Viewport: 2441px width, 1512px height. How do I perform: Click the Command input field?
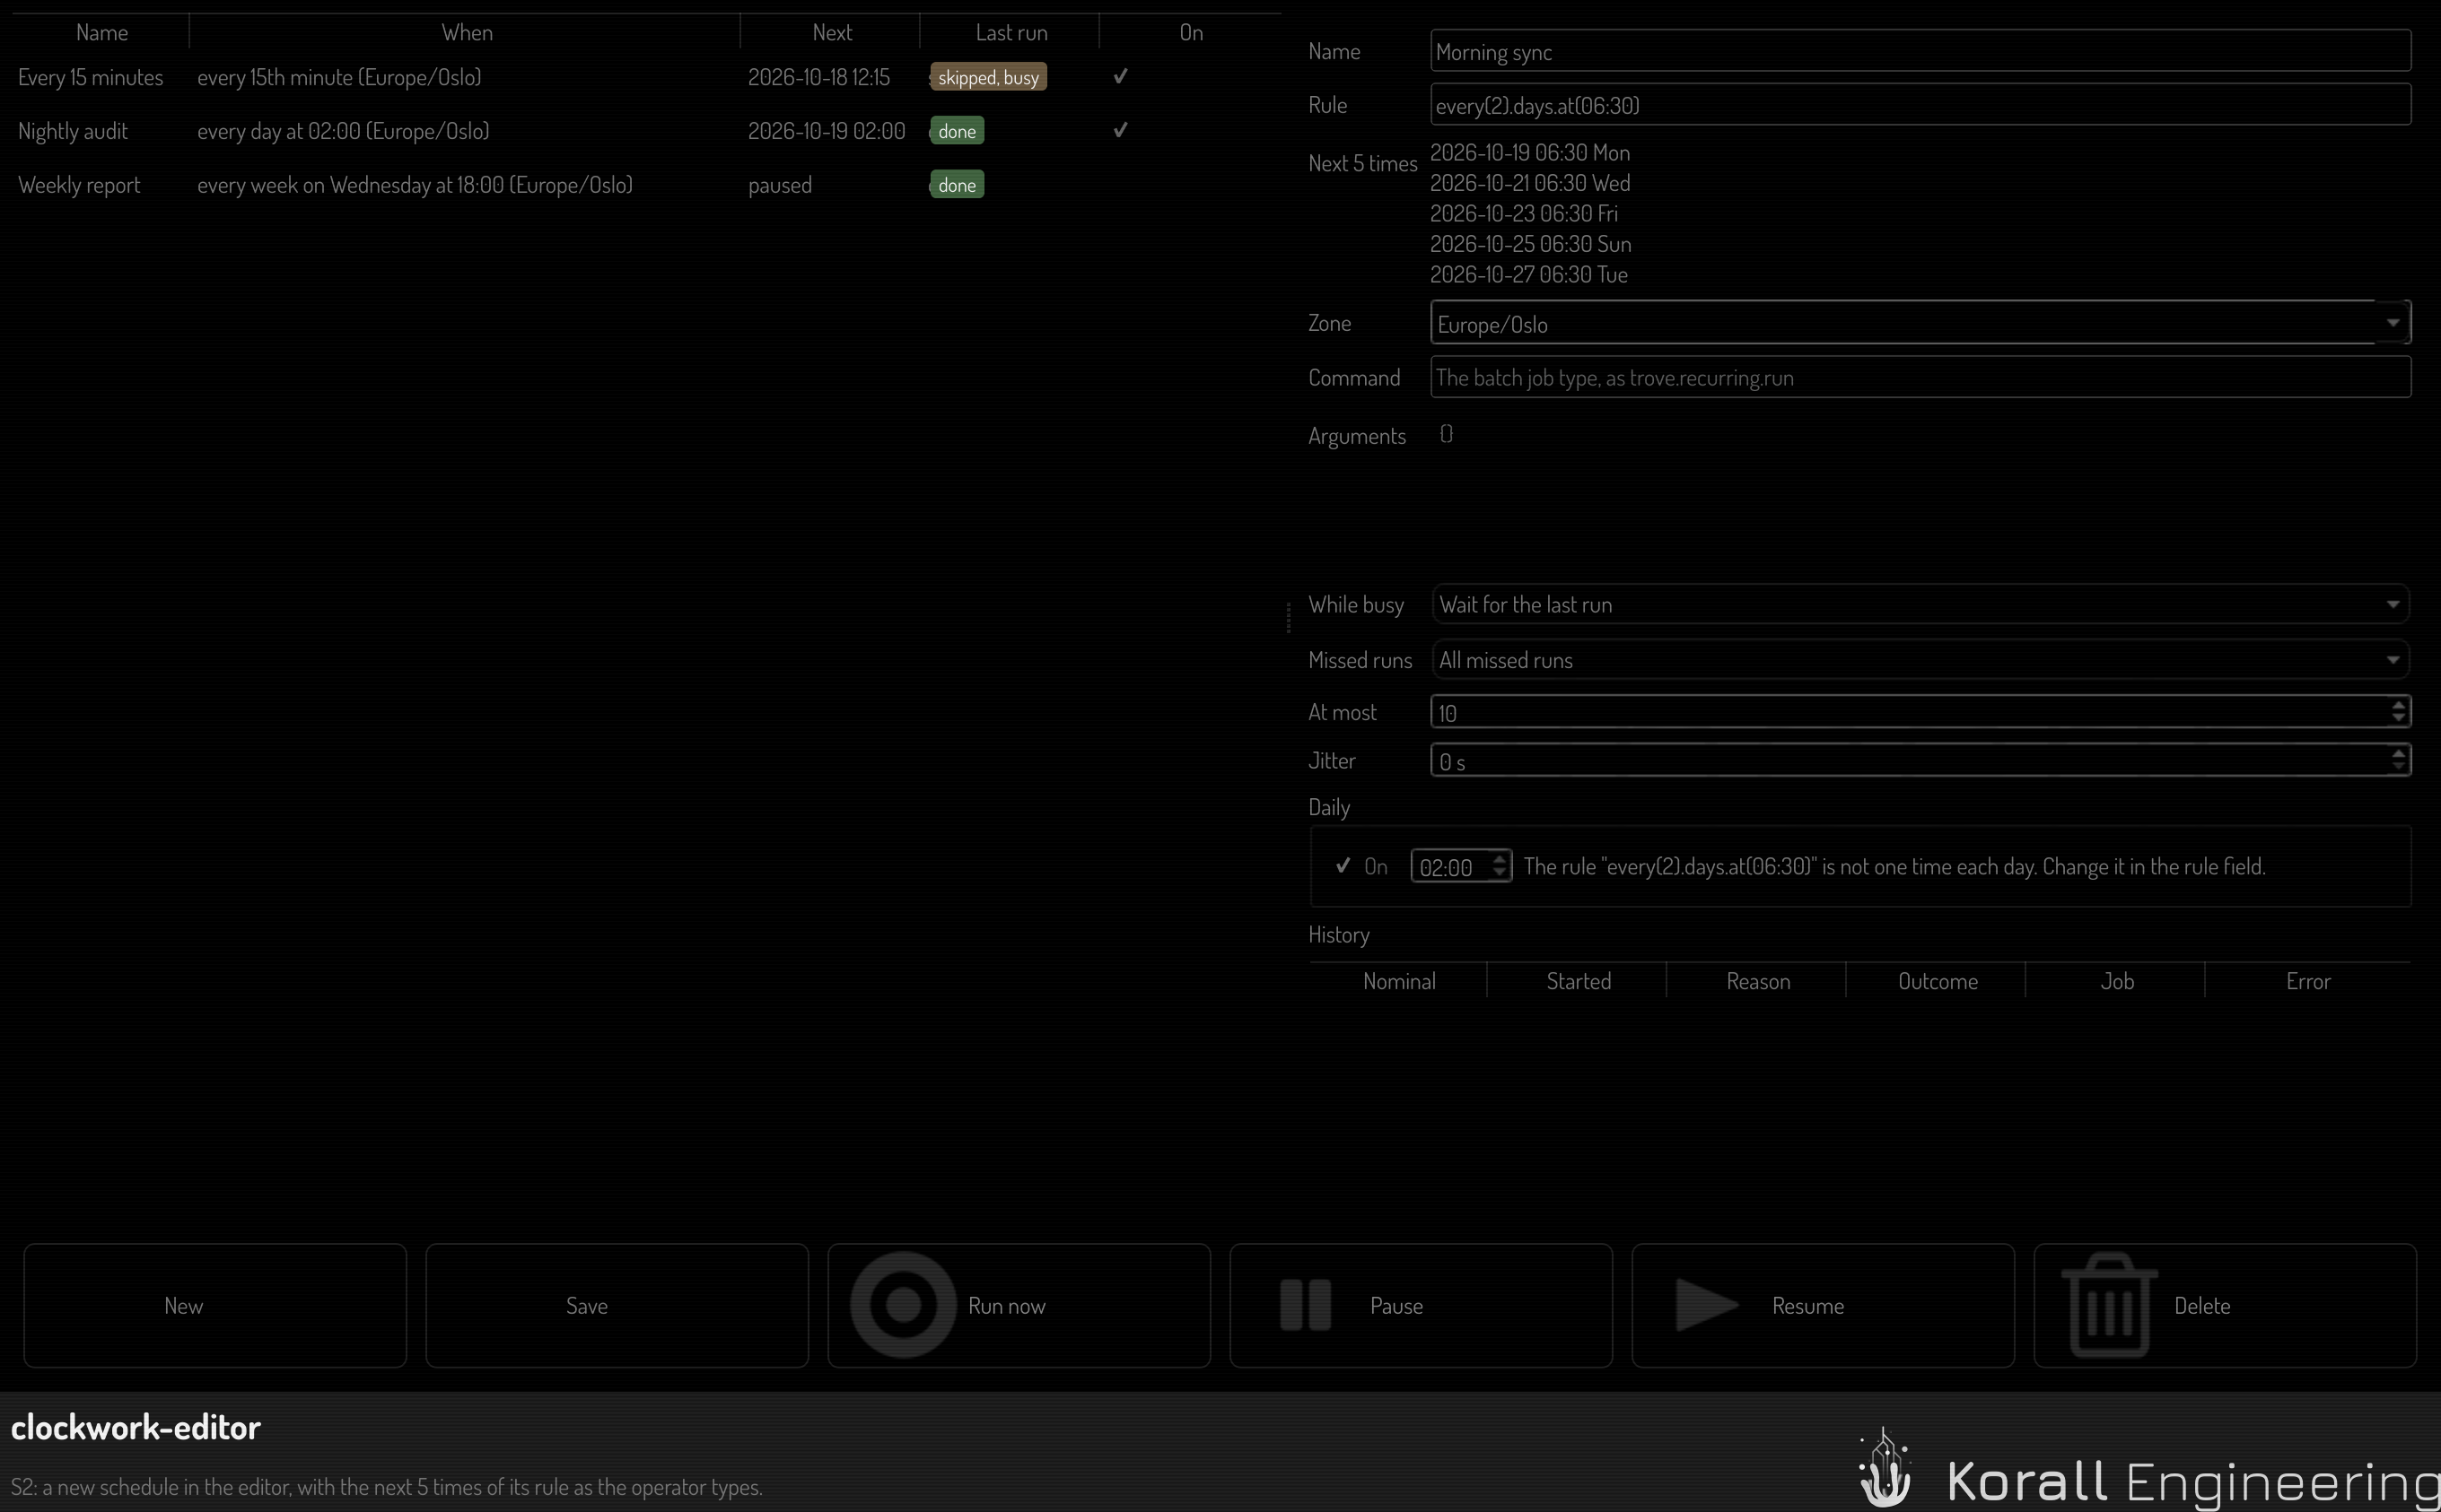(1920, 377)
